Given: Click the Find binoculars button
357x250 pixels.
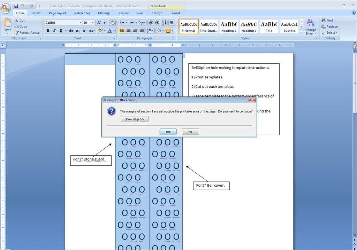Looking at the screenshot, I should click(328, 21).
